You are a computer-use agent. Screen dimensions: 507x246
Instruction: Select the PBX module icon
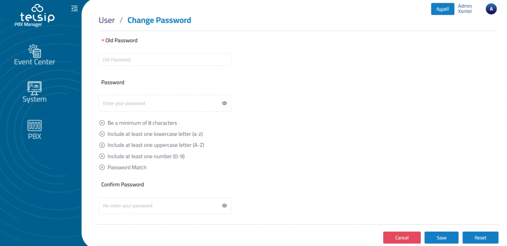tap(34, 125)
